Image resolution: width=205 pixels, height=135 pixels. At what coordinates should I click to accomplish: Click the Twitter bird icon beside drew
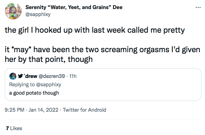tap(20, 76)
